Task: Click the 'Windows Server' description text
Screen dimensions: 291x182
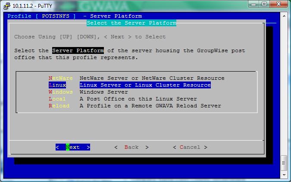Action: pos(104,92)
